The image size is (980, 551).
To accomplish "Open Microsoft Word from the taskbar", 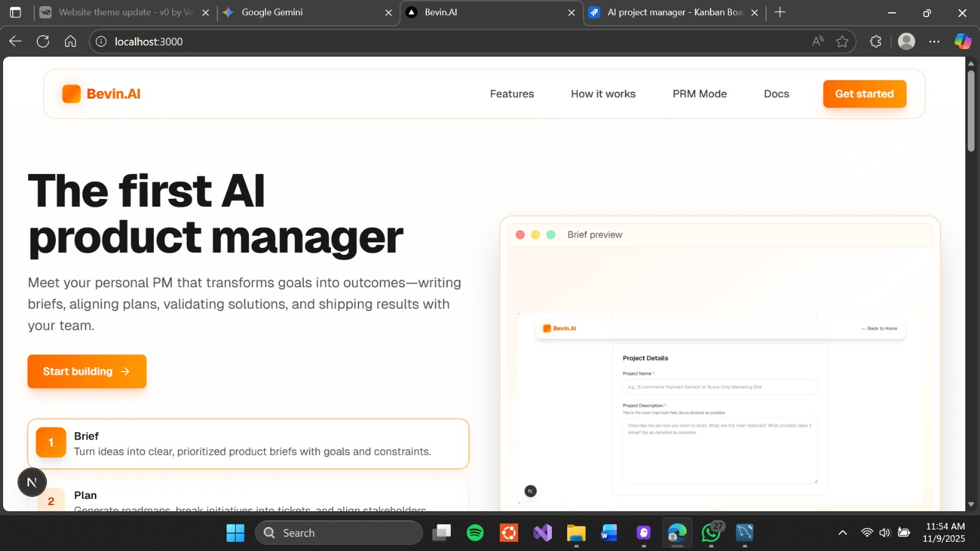I will pos(610,533).
